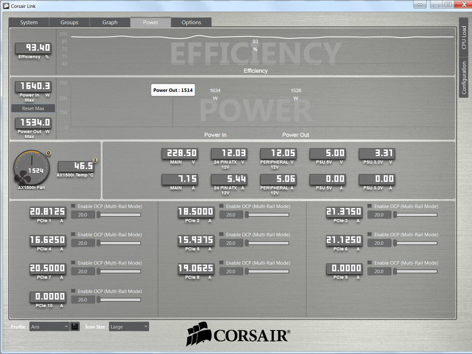Click the PCIe 4 OCP slider
This screenshot has height=354, width=472.
point(118,243)
